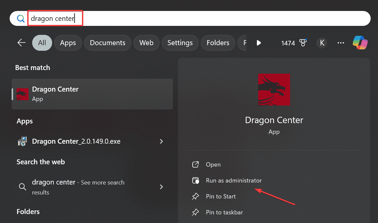Launch Copilot from the colorful icon
Viewport: 378px width, 223px height.
tap(360, 43)
